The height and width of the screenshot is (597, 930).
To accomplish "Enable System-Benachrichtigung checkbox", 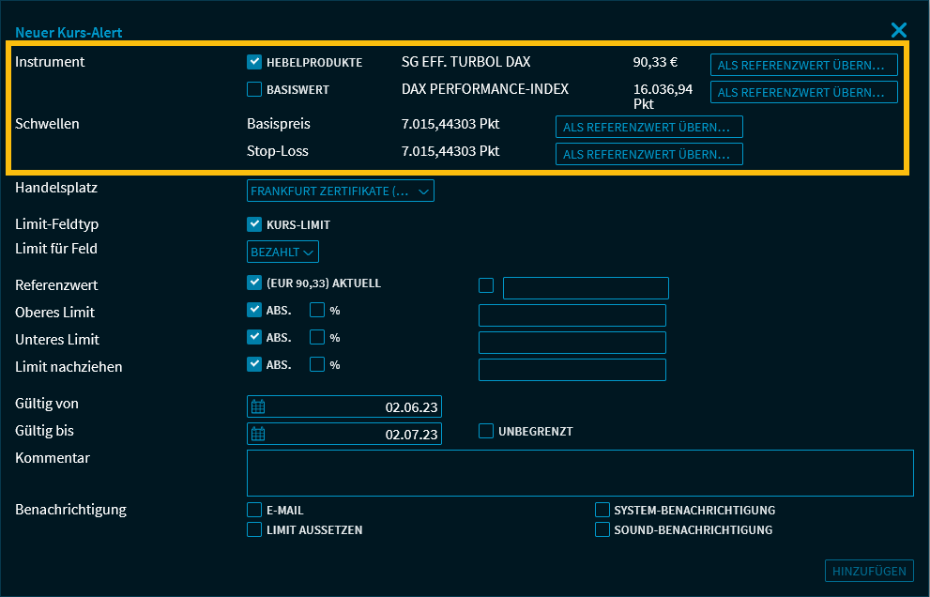I will [602, 510].
